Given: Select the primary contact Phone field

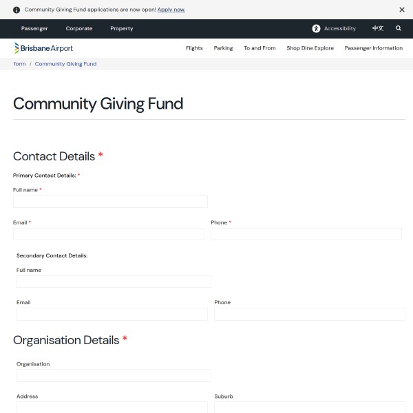Looking at the screenshot, I should (x=306, y=234).
